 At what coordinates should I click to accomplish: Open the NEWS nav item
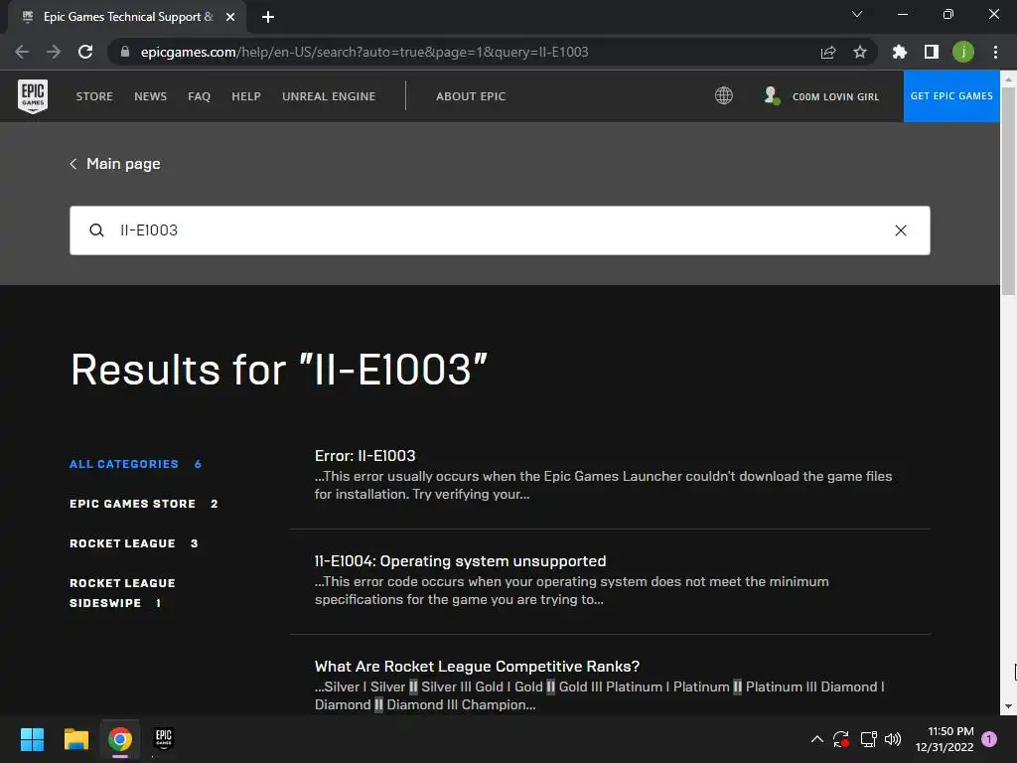pos(151,96)
